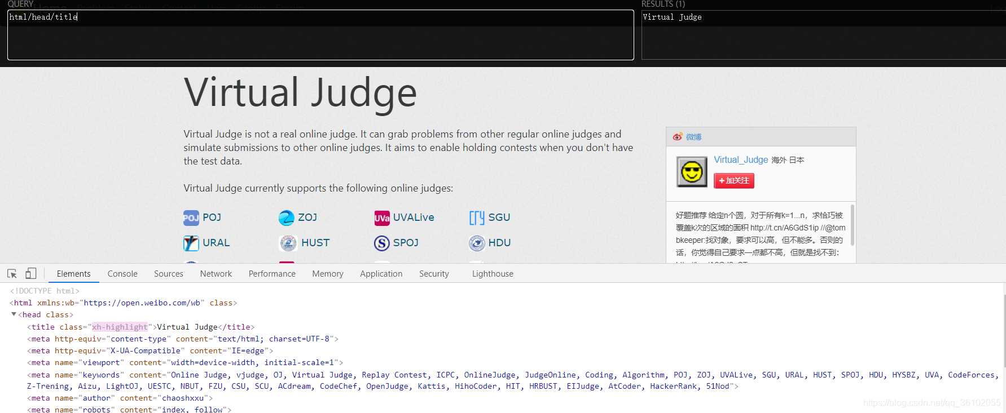This screenshot has height=413, width=1006.
Task: Click the SPOJ judge icon
Action: coord(382,243)
